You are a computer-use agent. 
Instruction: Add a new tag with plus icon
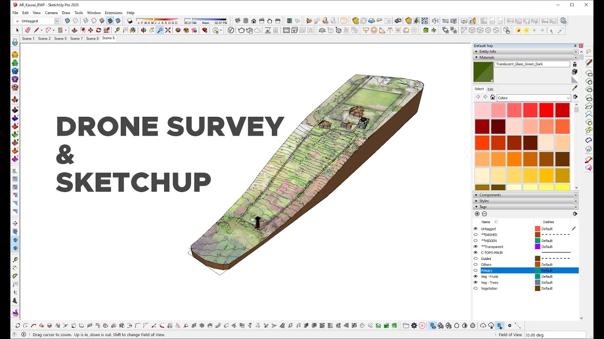point(477,214)
